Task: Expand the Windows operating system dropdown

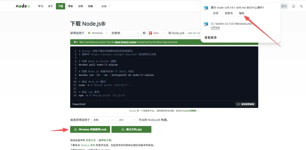Action: 98,33
